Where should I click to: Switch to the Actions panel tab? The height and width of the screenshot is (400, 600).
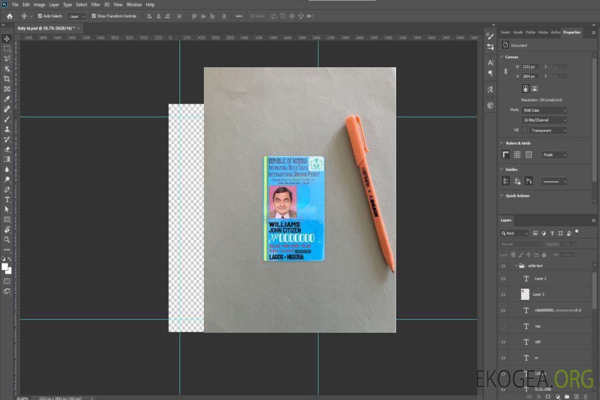[555, 32]
